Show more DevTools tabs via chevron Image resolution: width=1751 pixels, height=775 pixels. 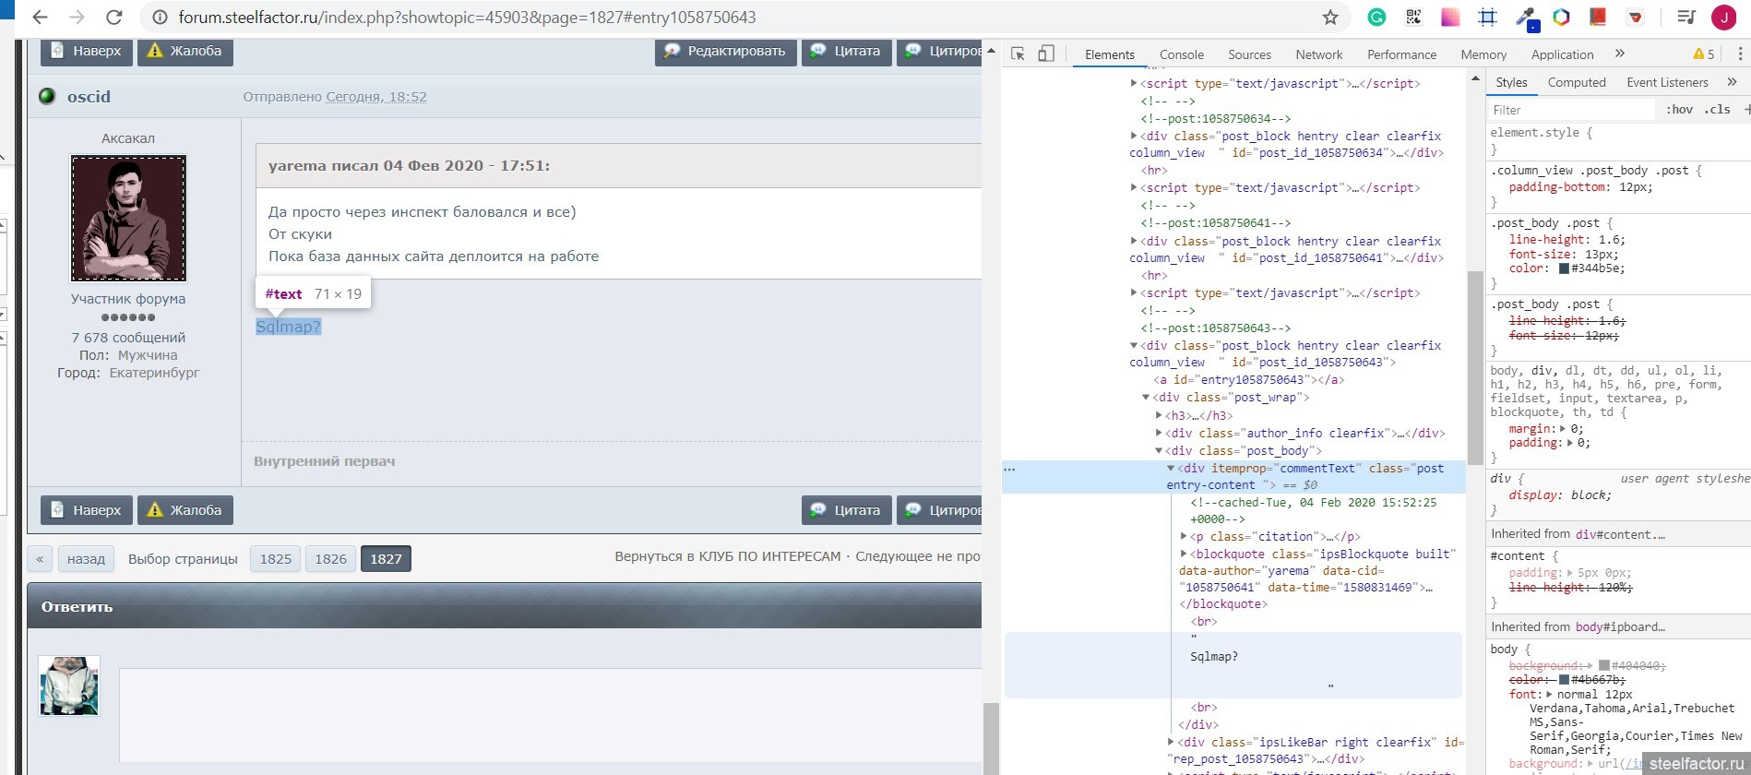[1620, 54]
